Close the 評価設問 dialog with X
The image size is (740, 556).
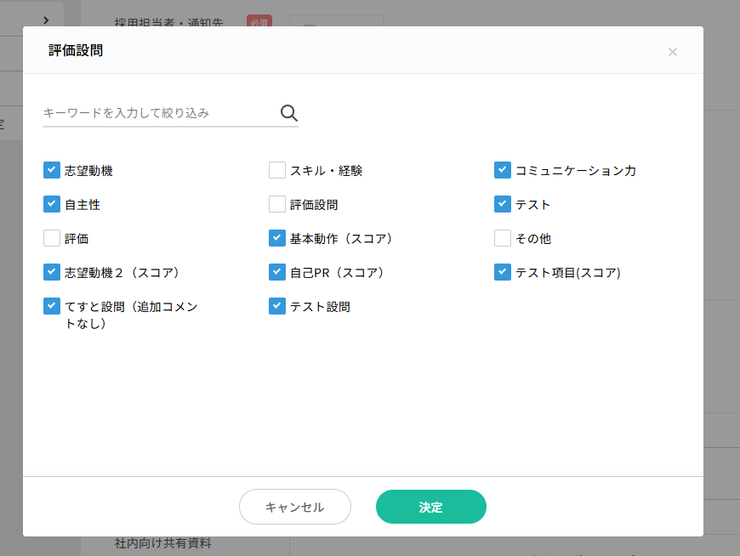672,52
